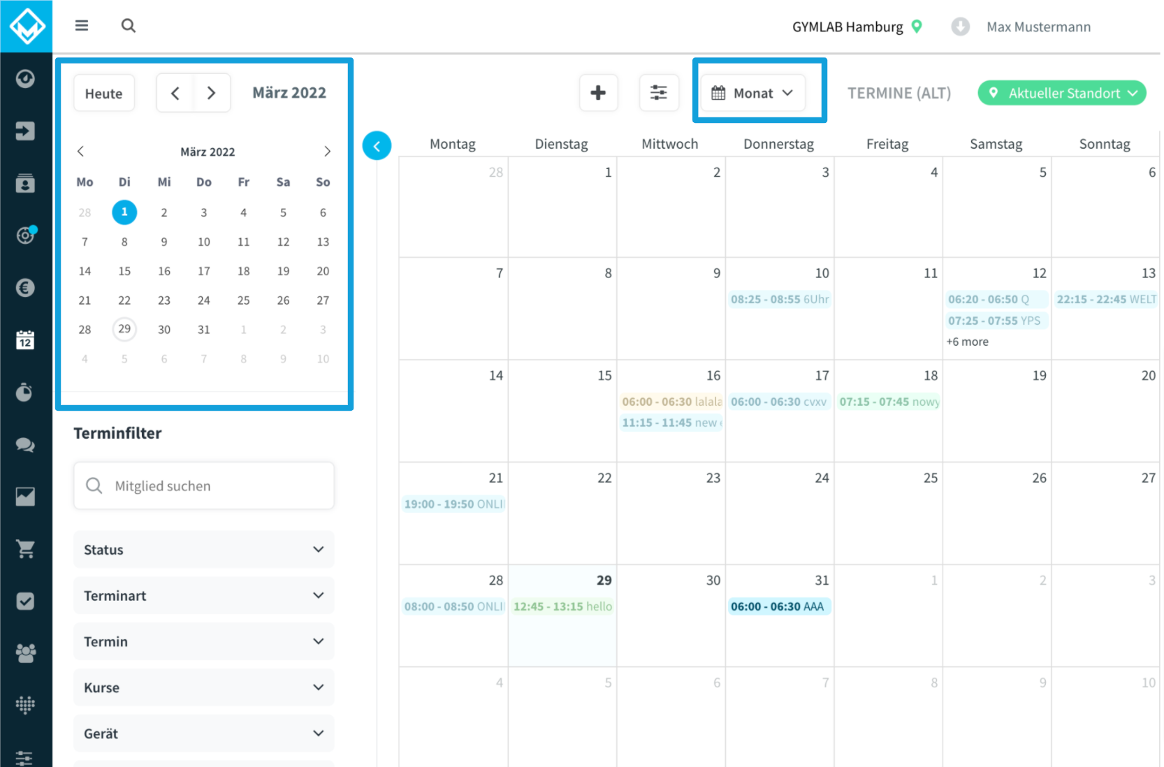Open the calendar icon in sidebar
Screen dimensions: 1164x767
25,340
